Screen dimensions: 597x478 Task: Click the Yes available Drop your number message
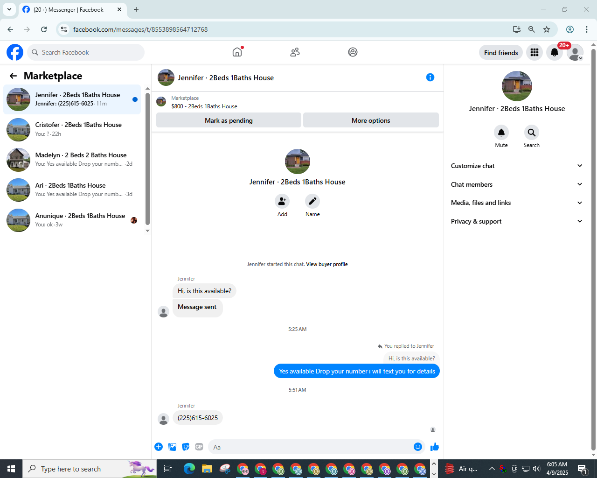[x=357, y=371]
